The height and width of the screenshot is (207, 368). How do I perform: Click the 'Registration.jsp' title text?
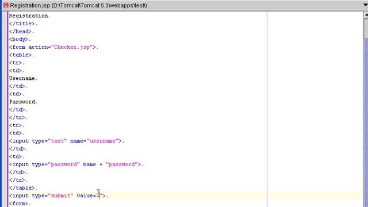tap(29, 5)
